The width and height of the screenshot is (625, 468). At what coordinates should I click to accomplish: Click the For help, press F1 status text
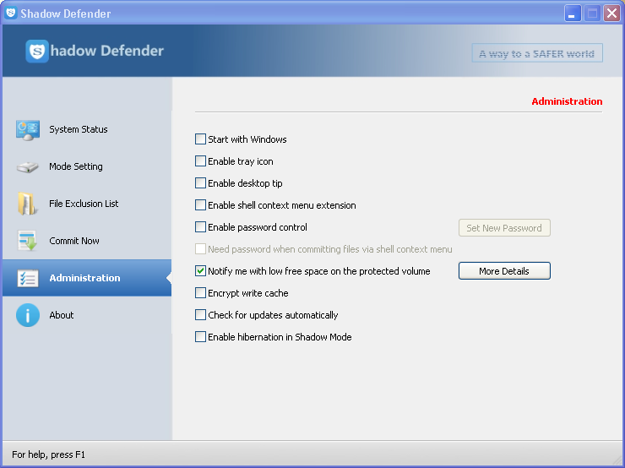[48, 454]
